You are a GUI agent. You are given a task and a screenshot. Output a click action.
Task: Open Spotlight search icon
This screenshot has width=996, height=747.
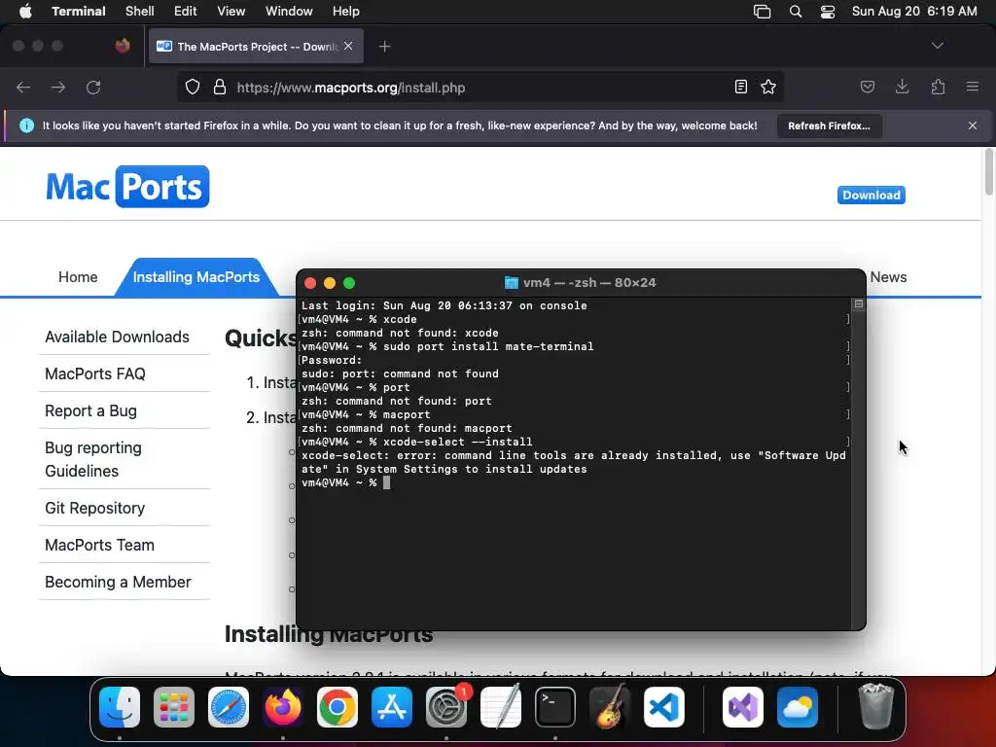796,12
